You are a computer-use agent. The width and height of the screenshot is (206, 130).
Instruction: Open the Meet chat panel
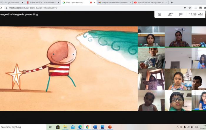tap(181, 14)
